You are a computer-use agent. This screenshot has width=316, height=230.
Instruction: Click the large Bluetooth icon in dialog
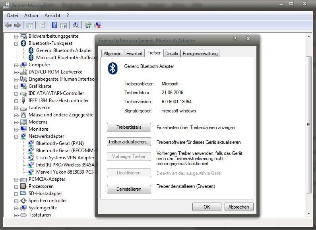coord(112,68)
